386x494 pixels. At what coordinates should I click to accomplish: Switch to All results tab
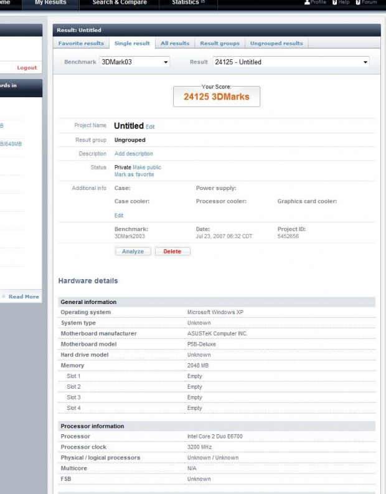tap(175, 43)
